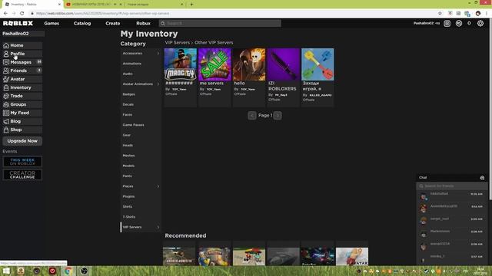Open the red power icon taskbar app

(52, 271)
